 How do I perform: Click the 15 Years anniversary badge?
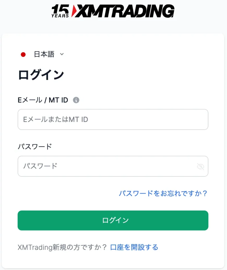coord(60,11)
